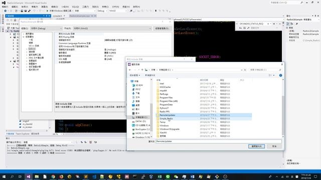
Task: Go up one level in folder picker
Action: [142, 70]
